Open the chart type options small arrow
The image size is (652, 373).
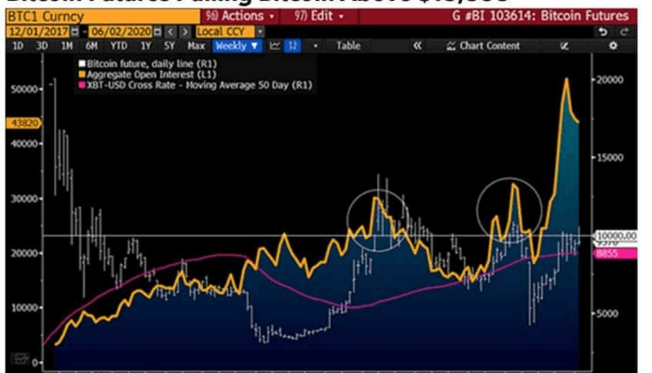click(316, 47)
